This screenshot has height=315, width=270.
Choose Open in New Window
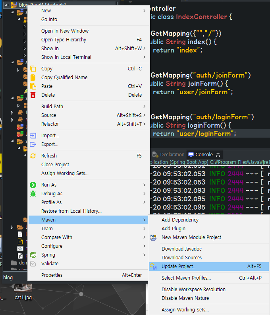[x=89, y=31]
